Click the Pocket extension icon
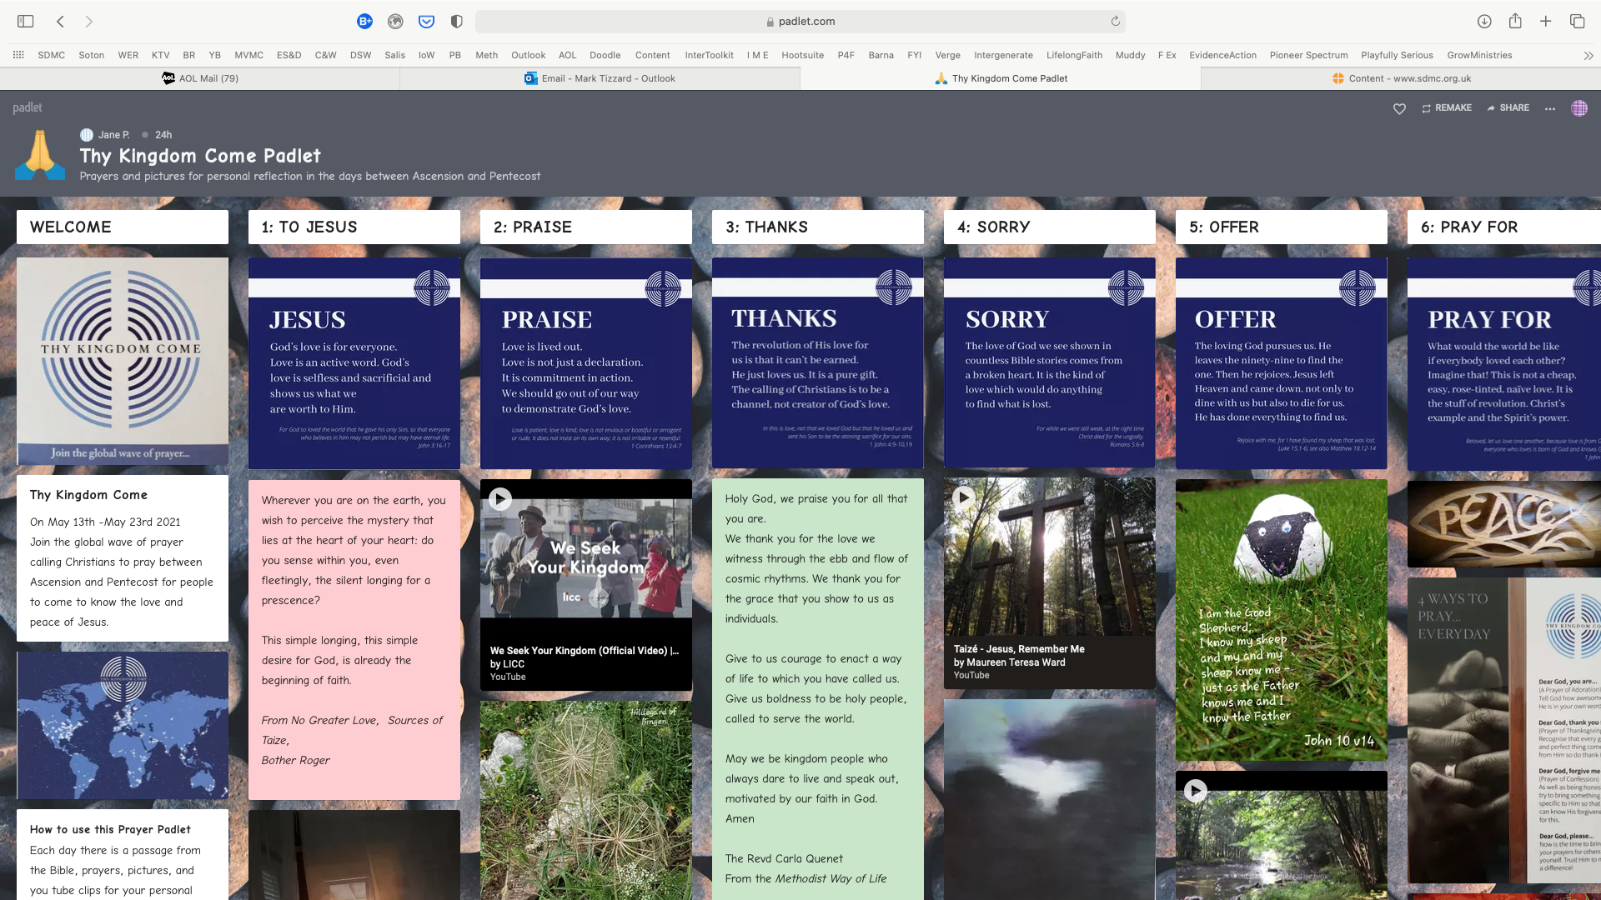1601x900 pixels. (x=426, y=22)
